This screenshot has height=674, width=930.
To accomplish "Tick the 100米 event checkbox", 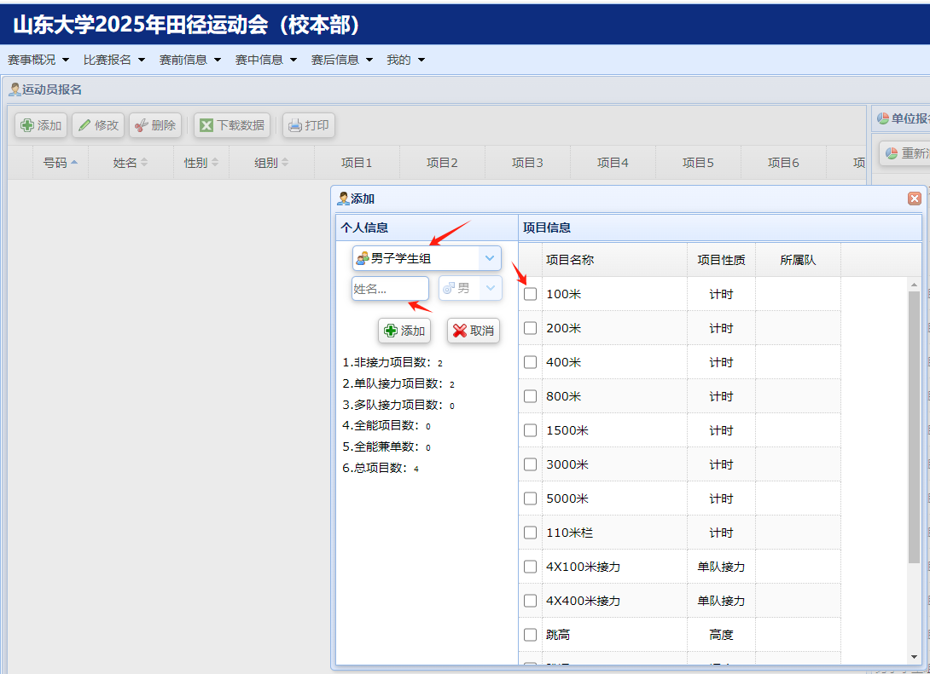I will 531,294.
